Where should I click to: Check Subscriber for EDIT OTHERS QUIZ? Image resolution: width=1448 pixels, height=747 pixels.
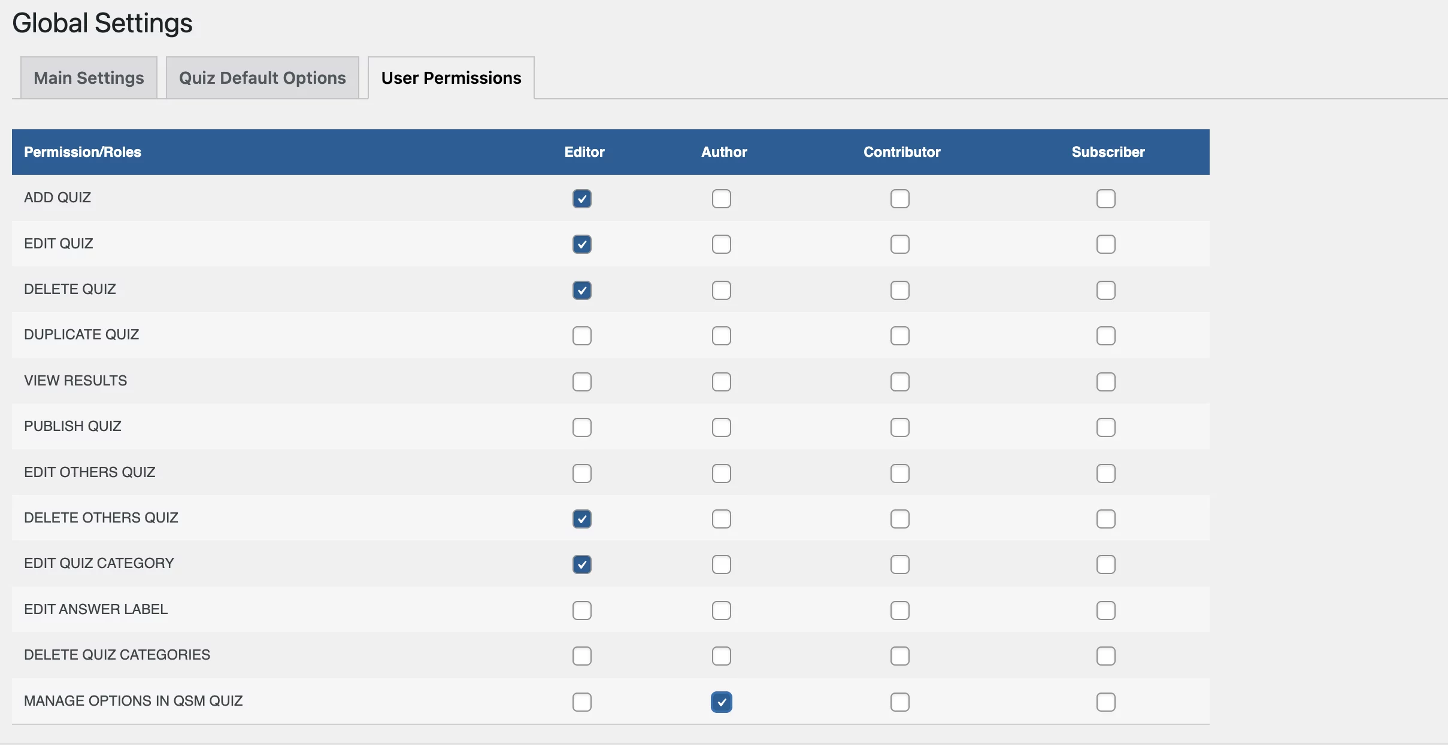pyautogui.click(x=1106, y=473)
